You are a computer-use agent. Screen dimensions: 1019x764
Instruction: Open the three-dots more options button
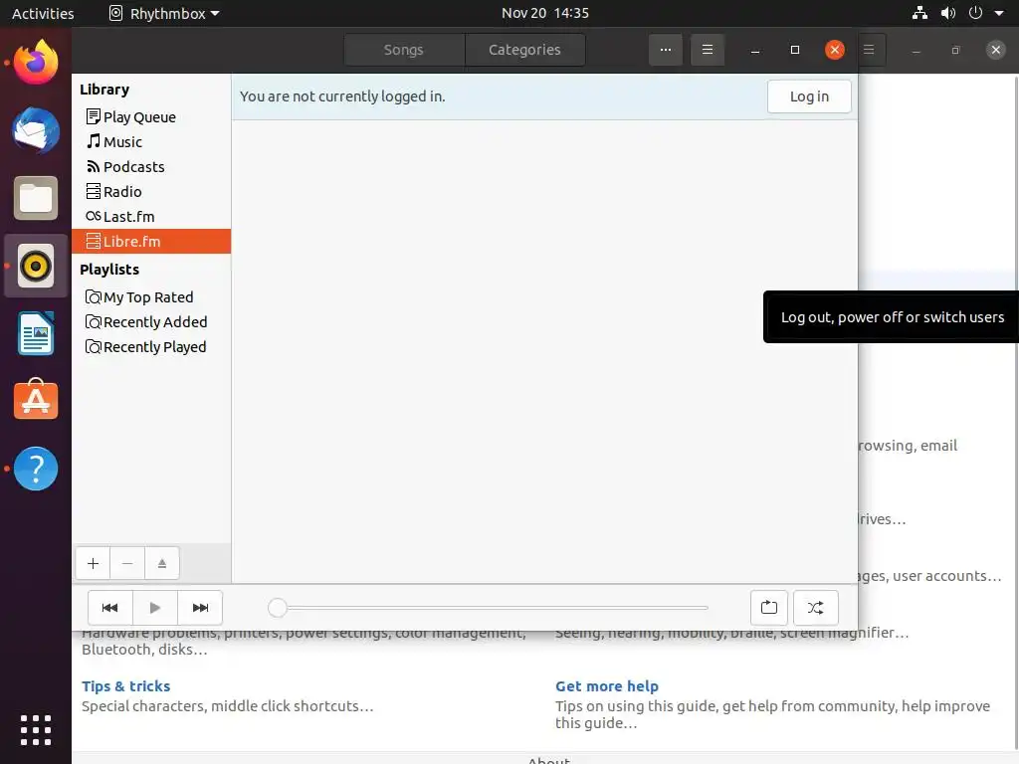pyautogui.click(x=666, y=50)
